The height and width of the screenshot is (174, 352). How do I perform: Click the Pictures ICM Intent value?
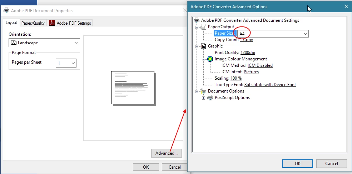click(x=251, y=72)
